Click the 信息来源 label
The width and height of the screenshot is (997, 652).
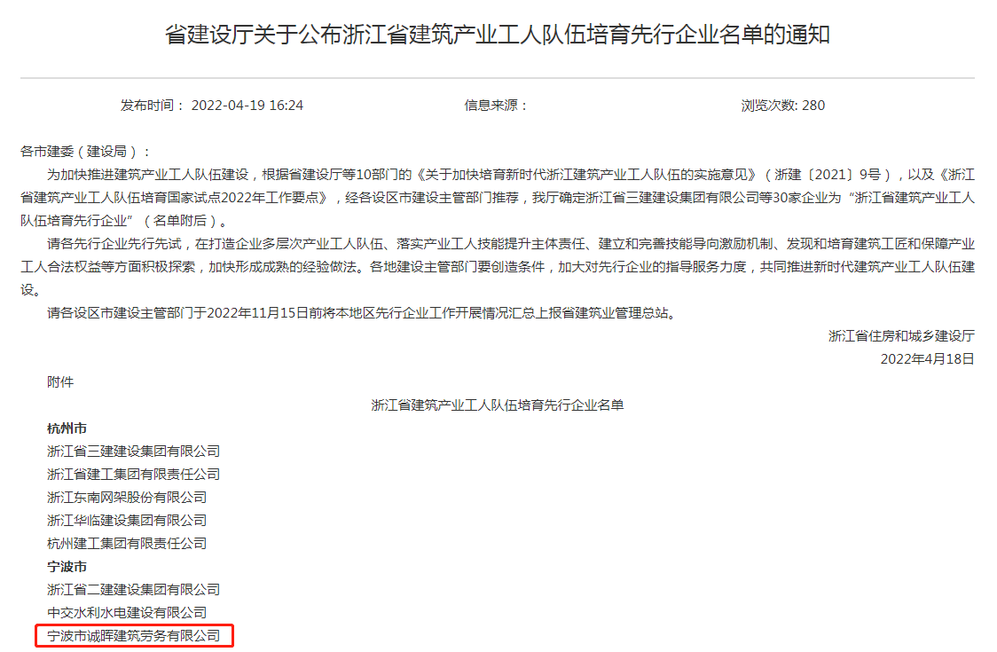(x=496, y=106)
